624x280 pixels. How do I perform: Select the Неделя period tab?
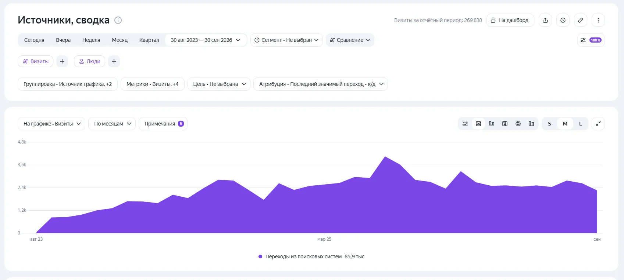click(91, 40)
